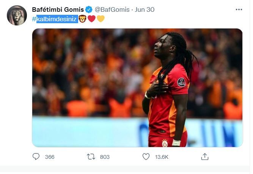
Task: Open the @BafGomis handle link
Action: tap(112, 9)
